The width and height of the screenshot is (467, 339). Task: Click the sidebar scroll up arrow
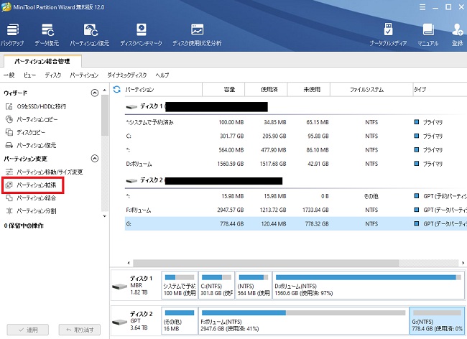(x=105, y=90)
